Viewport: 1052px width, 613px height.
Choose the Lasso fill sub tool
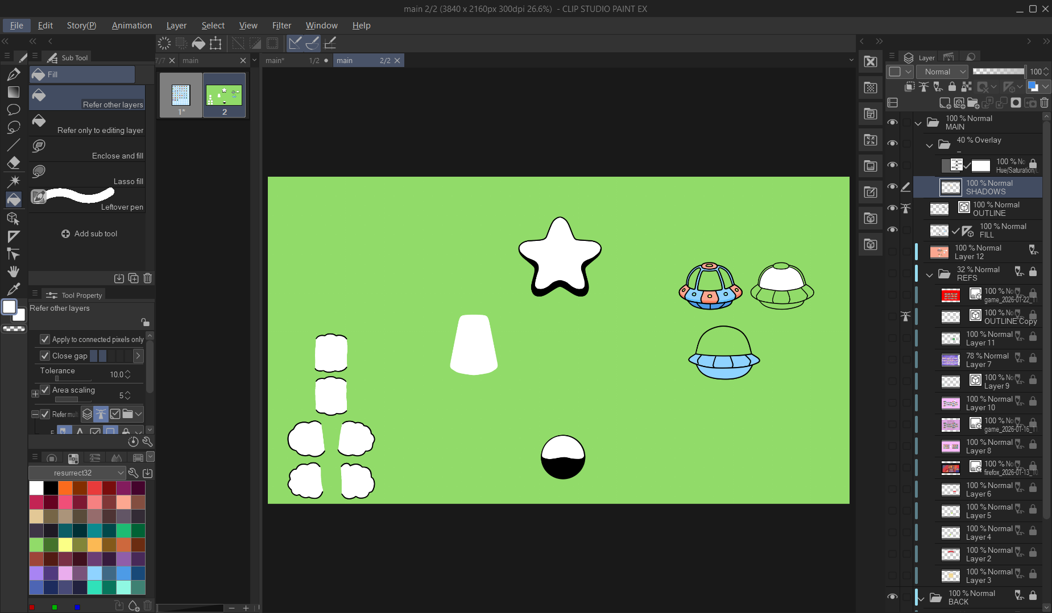coord(88,174)
